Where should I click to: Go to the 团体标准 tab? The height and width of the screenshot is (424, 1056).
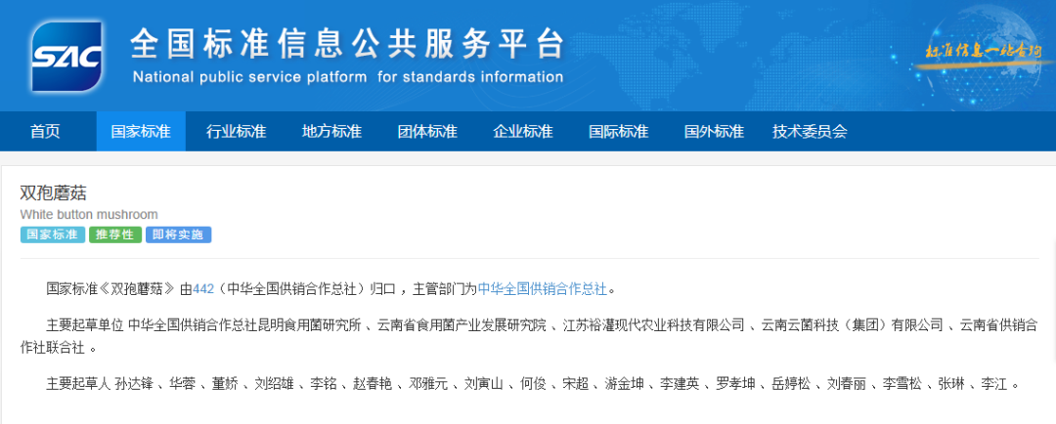427,131
